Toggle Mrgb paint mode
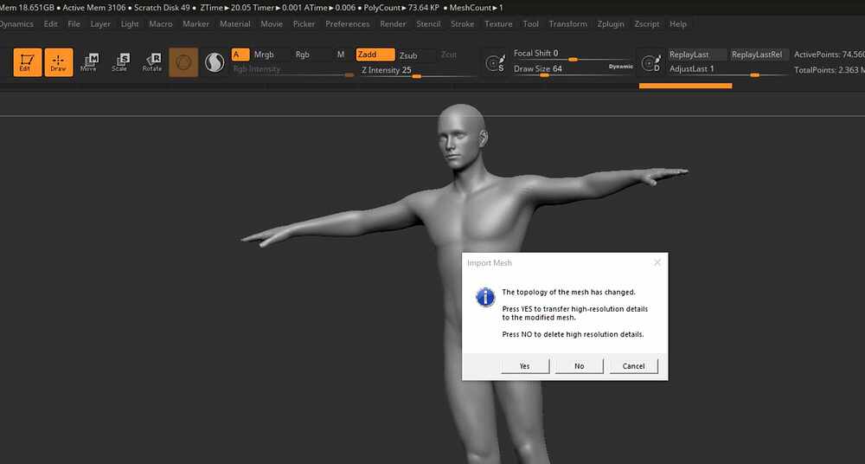 264,55
